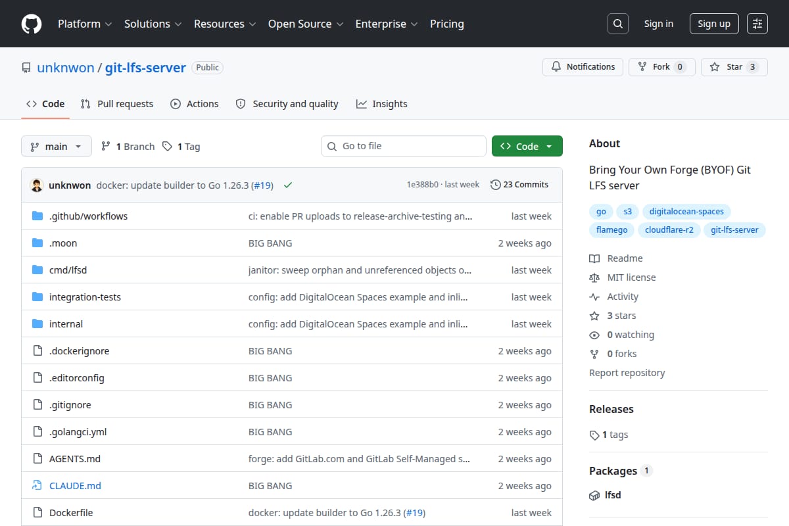Open the GitHub homepage logo

32,24
